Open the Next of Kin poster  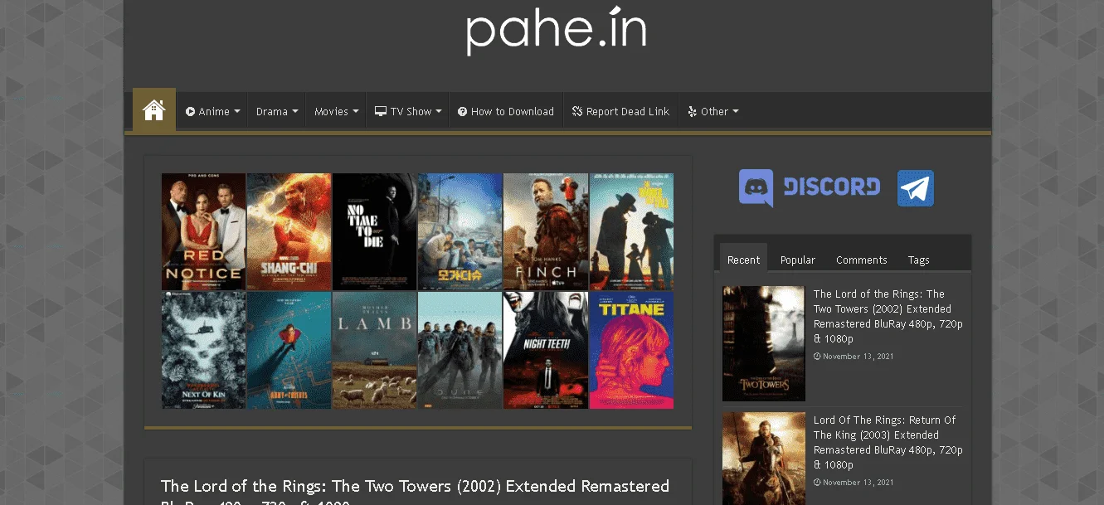(x=203, y=350)
